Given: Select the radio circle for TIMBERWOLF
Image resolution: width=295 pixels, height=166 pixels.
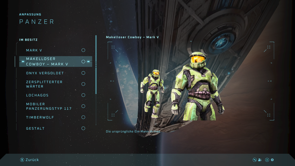Looking at the screenshot, I should point(83,117).
